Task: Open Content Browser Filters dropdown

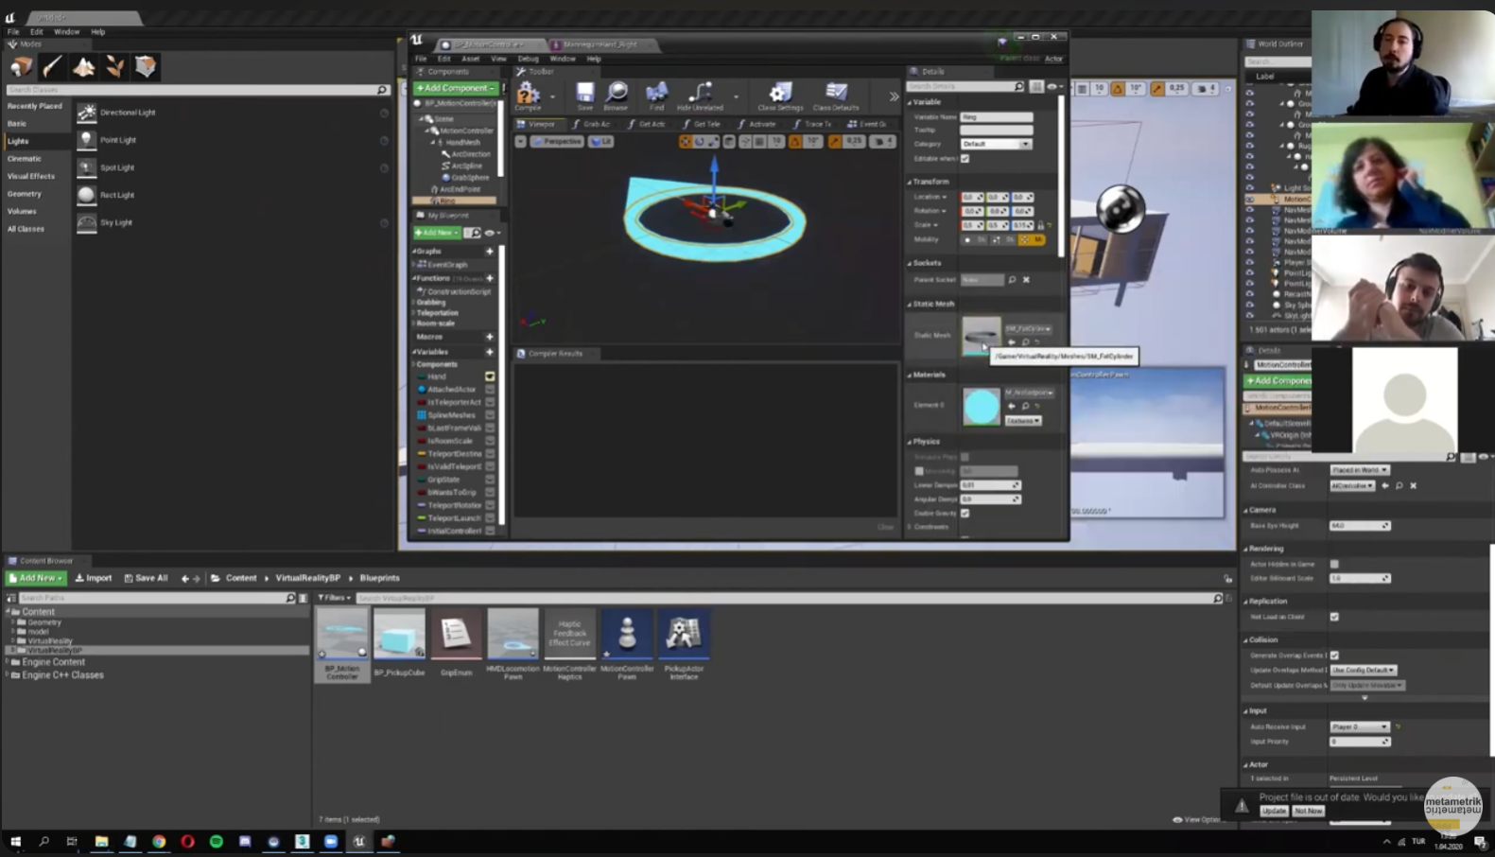Action: tap(334, 598)
